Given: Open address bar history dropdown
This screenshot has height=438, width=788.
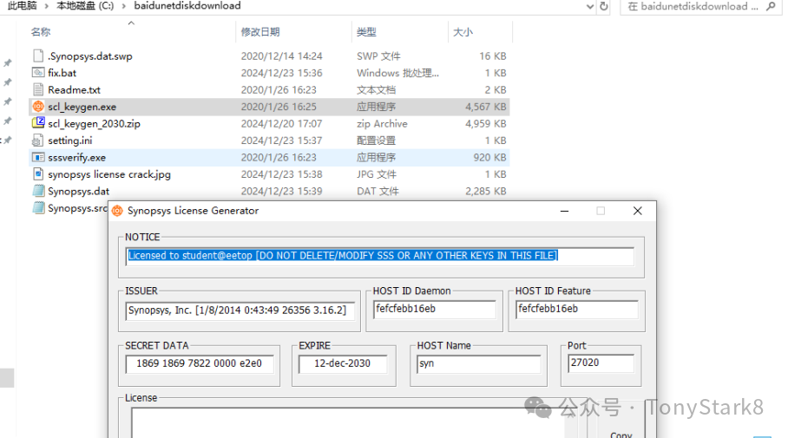Looking at the screenshot, I should (x=590, y=7).
